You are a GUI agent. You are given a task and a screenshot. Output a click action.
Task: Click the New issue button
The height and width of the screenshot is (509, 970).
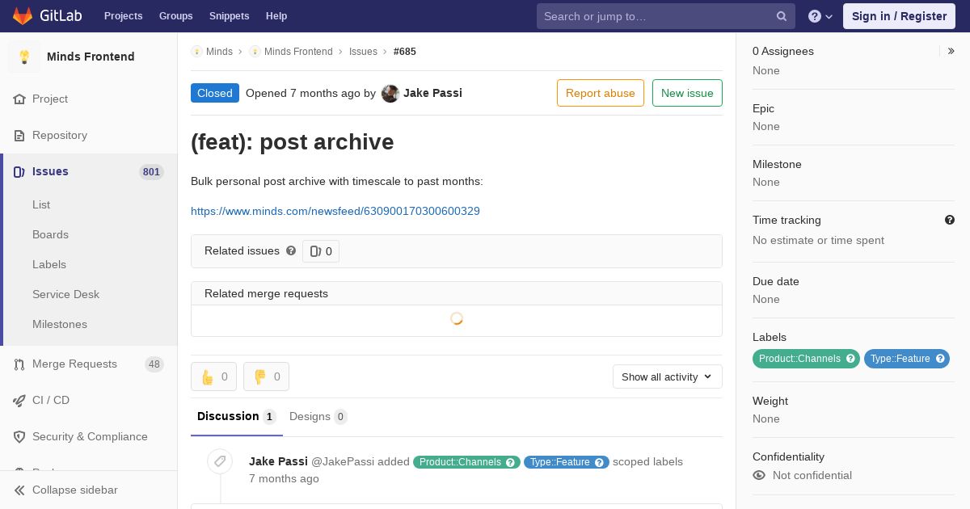tap(687, 93)
